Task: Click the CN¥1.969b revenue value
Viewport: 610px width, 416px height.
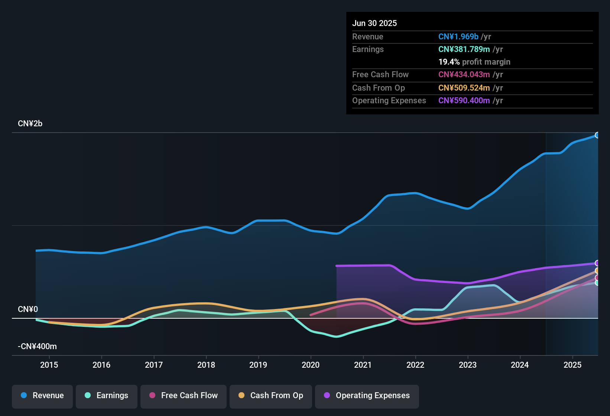Action: [458, 36]
